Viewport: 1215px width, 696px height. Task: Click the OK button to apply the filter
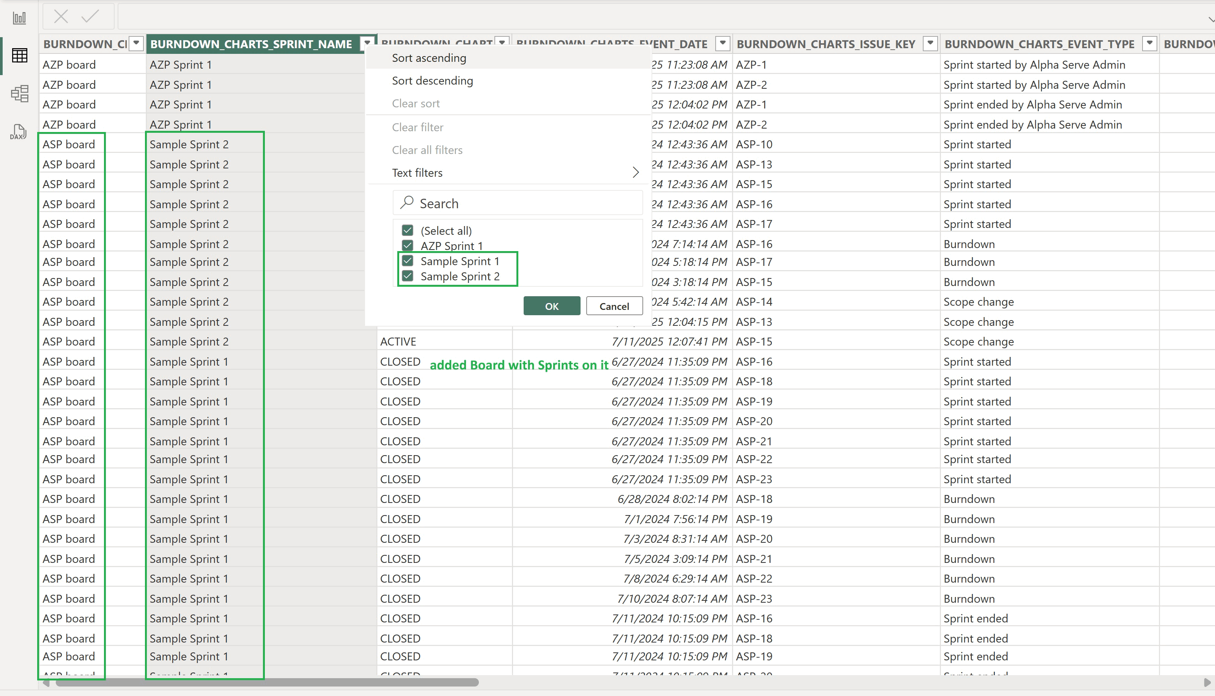pos(551,306)
